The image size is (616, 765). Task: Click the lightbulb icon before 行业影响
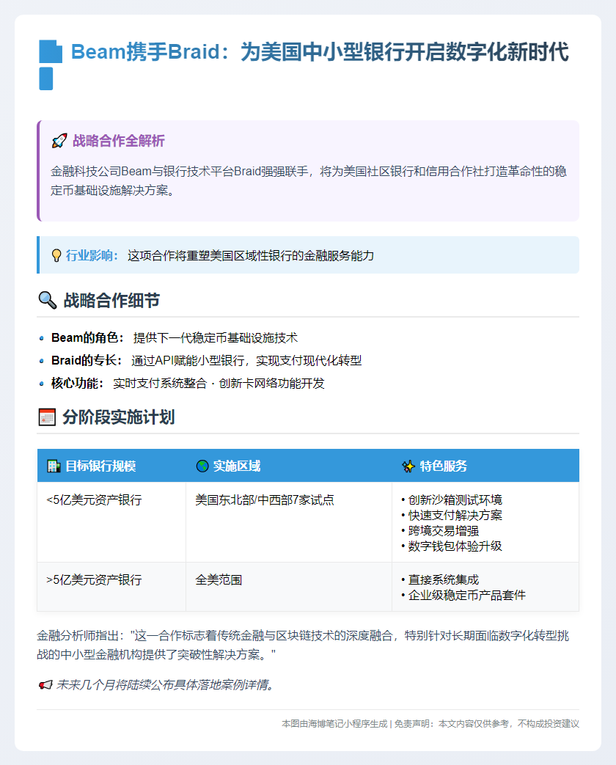(x=56, y=256)
